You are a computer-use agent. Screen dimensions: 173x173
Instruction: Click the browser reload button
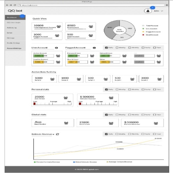point(15,5)
